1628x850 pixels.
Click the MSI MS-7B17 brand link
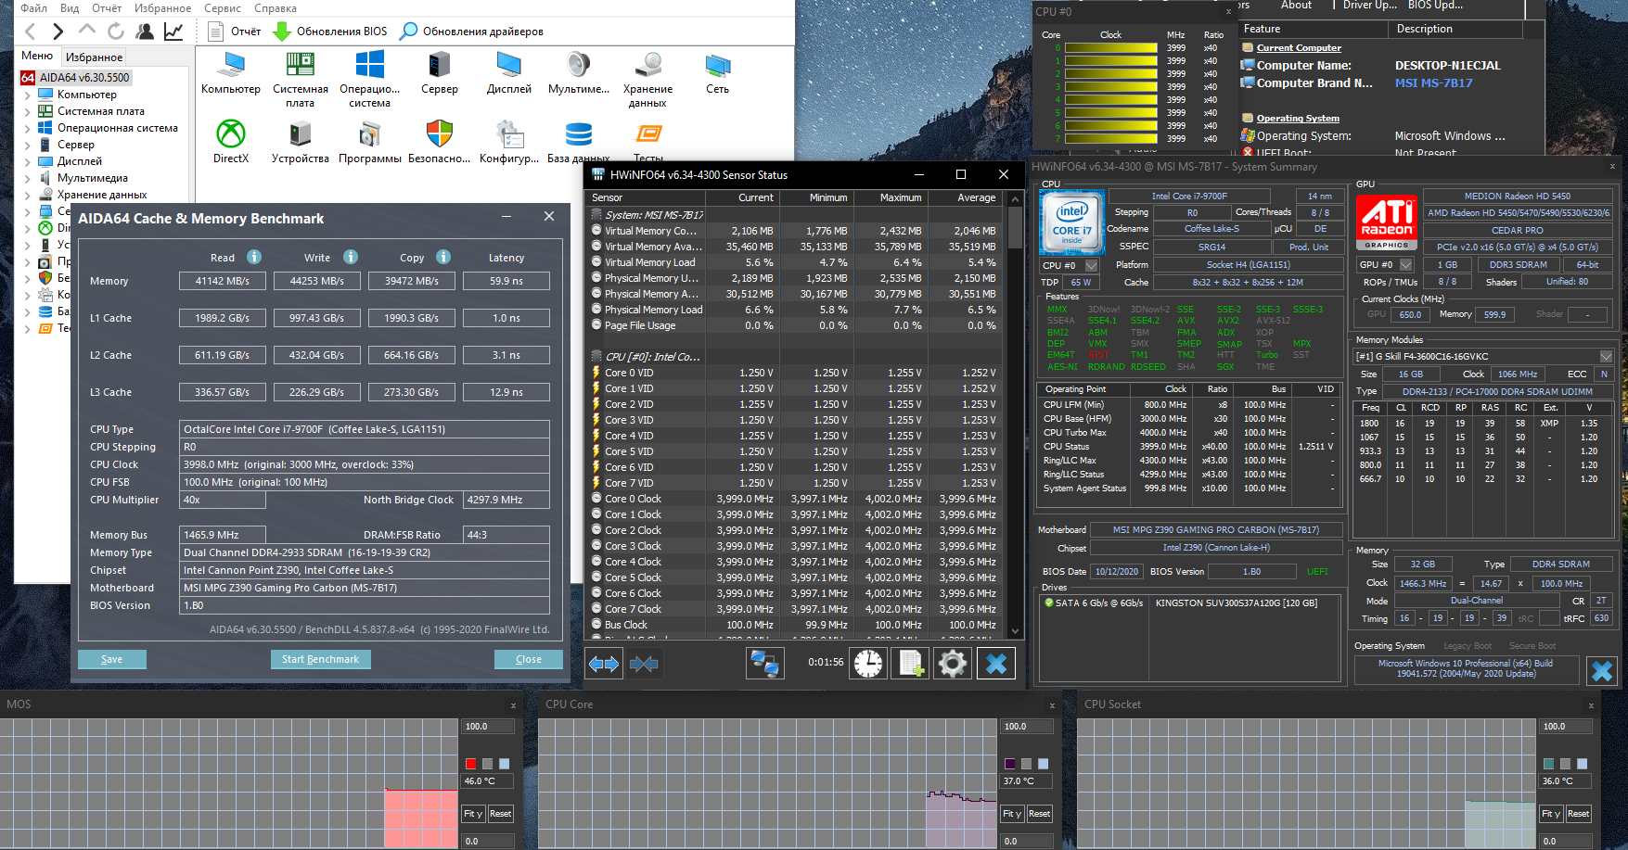pos(1433,83)
